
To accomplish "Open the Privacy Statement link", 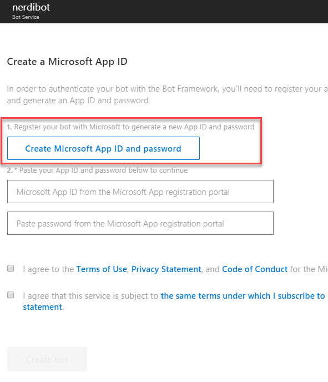I will (x=166, y=269).
